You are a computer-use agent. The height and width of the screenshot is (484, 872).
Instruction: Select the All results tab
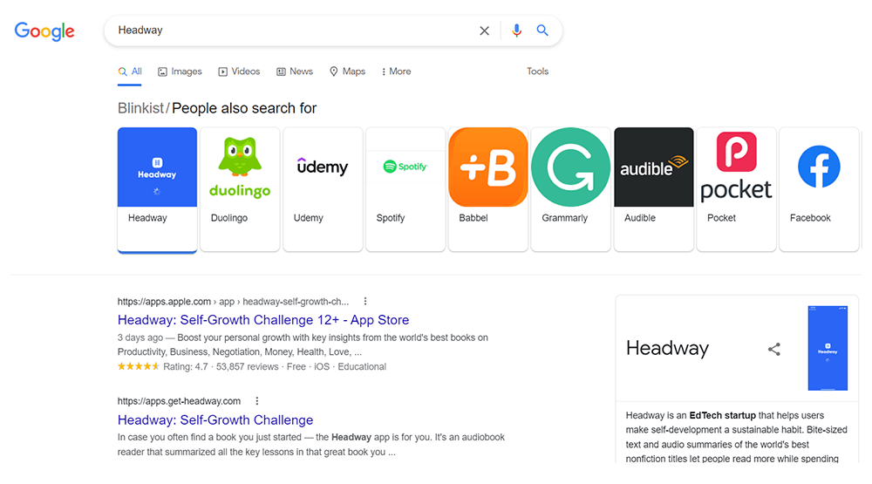pos(130,72)
